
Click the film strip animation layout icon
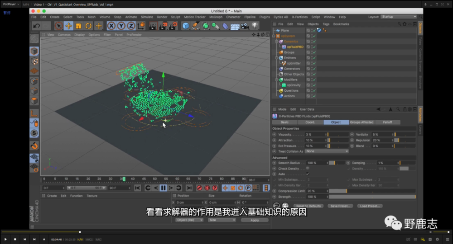pos(266,188)
